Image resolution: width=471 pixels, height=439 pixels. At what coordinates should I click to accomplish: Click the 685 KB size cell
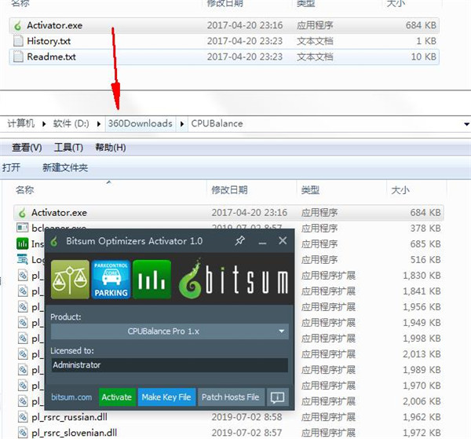pos(425,244)
